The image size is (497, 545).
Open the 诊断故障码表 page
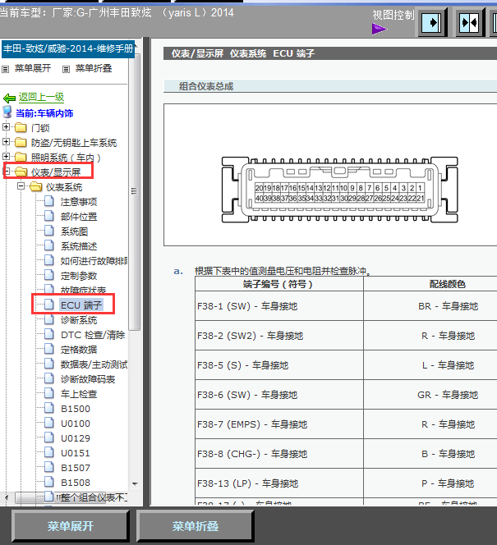click(88, 379)
